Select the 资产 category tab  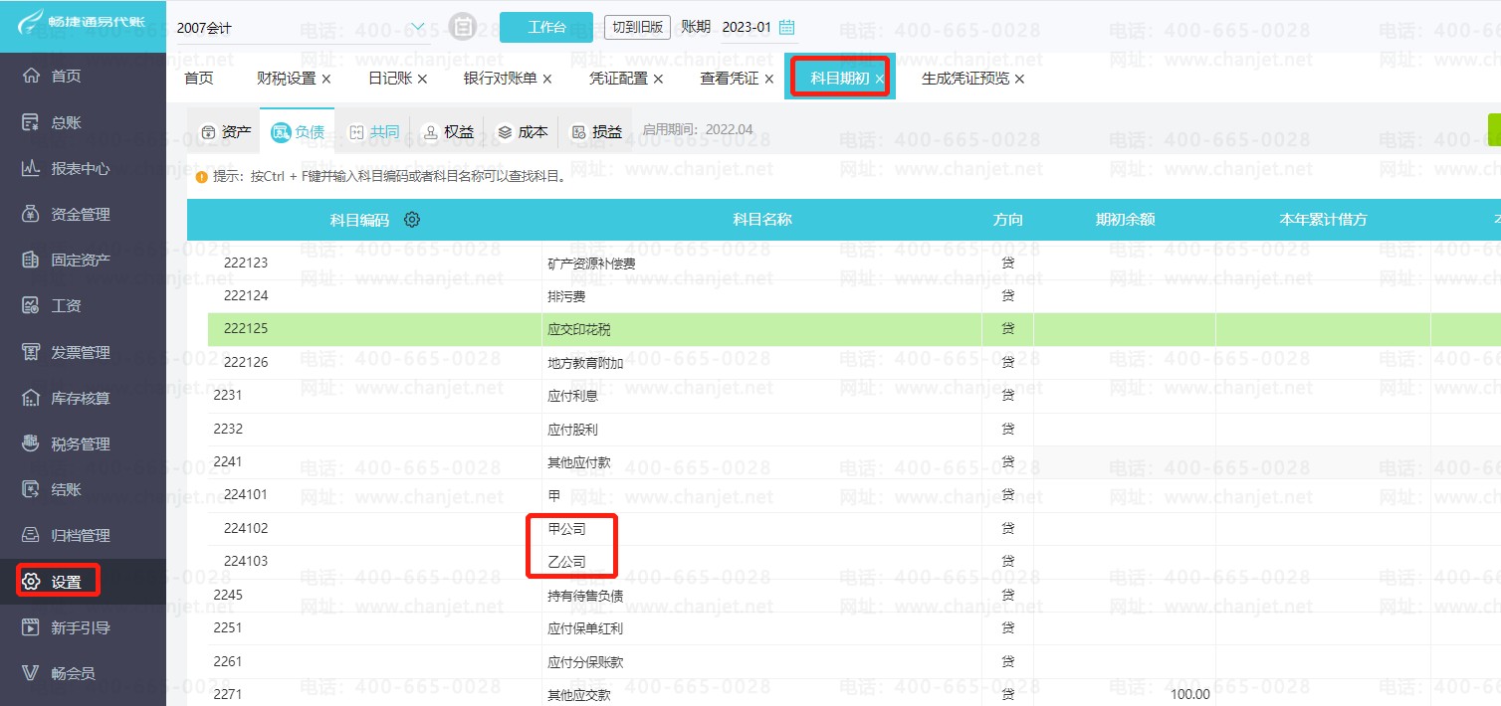[x=225, y=132]
